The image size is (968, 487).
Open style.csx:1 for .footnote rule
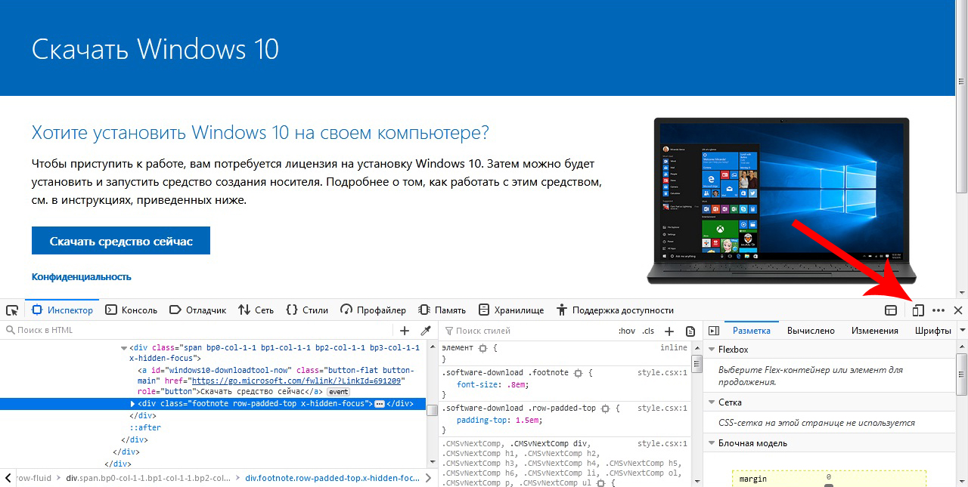coord(662,373)
